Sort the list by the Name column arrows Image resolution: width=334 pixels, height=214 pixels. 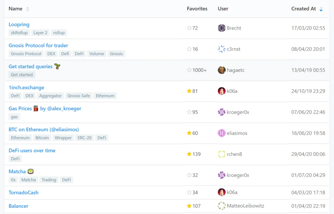click(28, 9)
